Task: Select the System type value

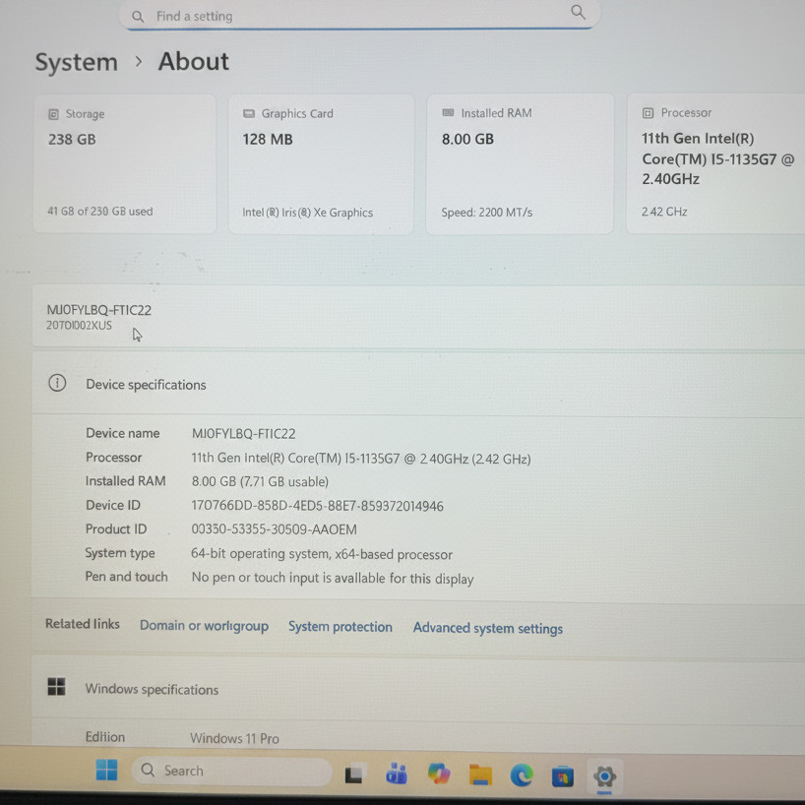Action: [x=322, y=554]
